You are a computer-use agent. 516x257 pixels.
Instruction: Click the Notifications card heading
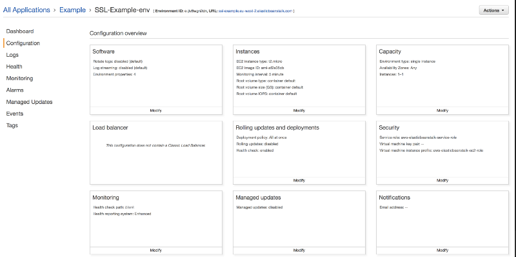[395, 198]
